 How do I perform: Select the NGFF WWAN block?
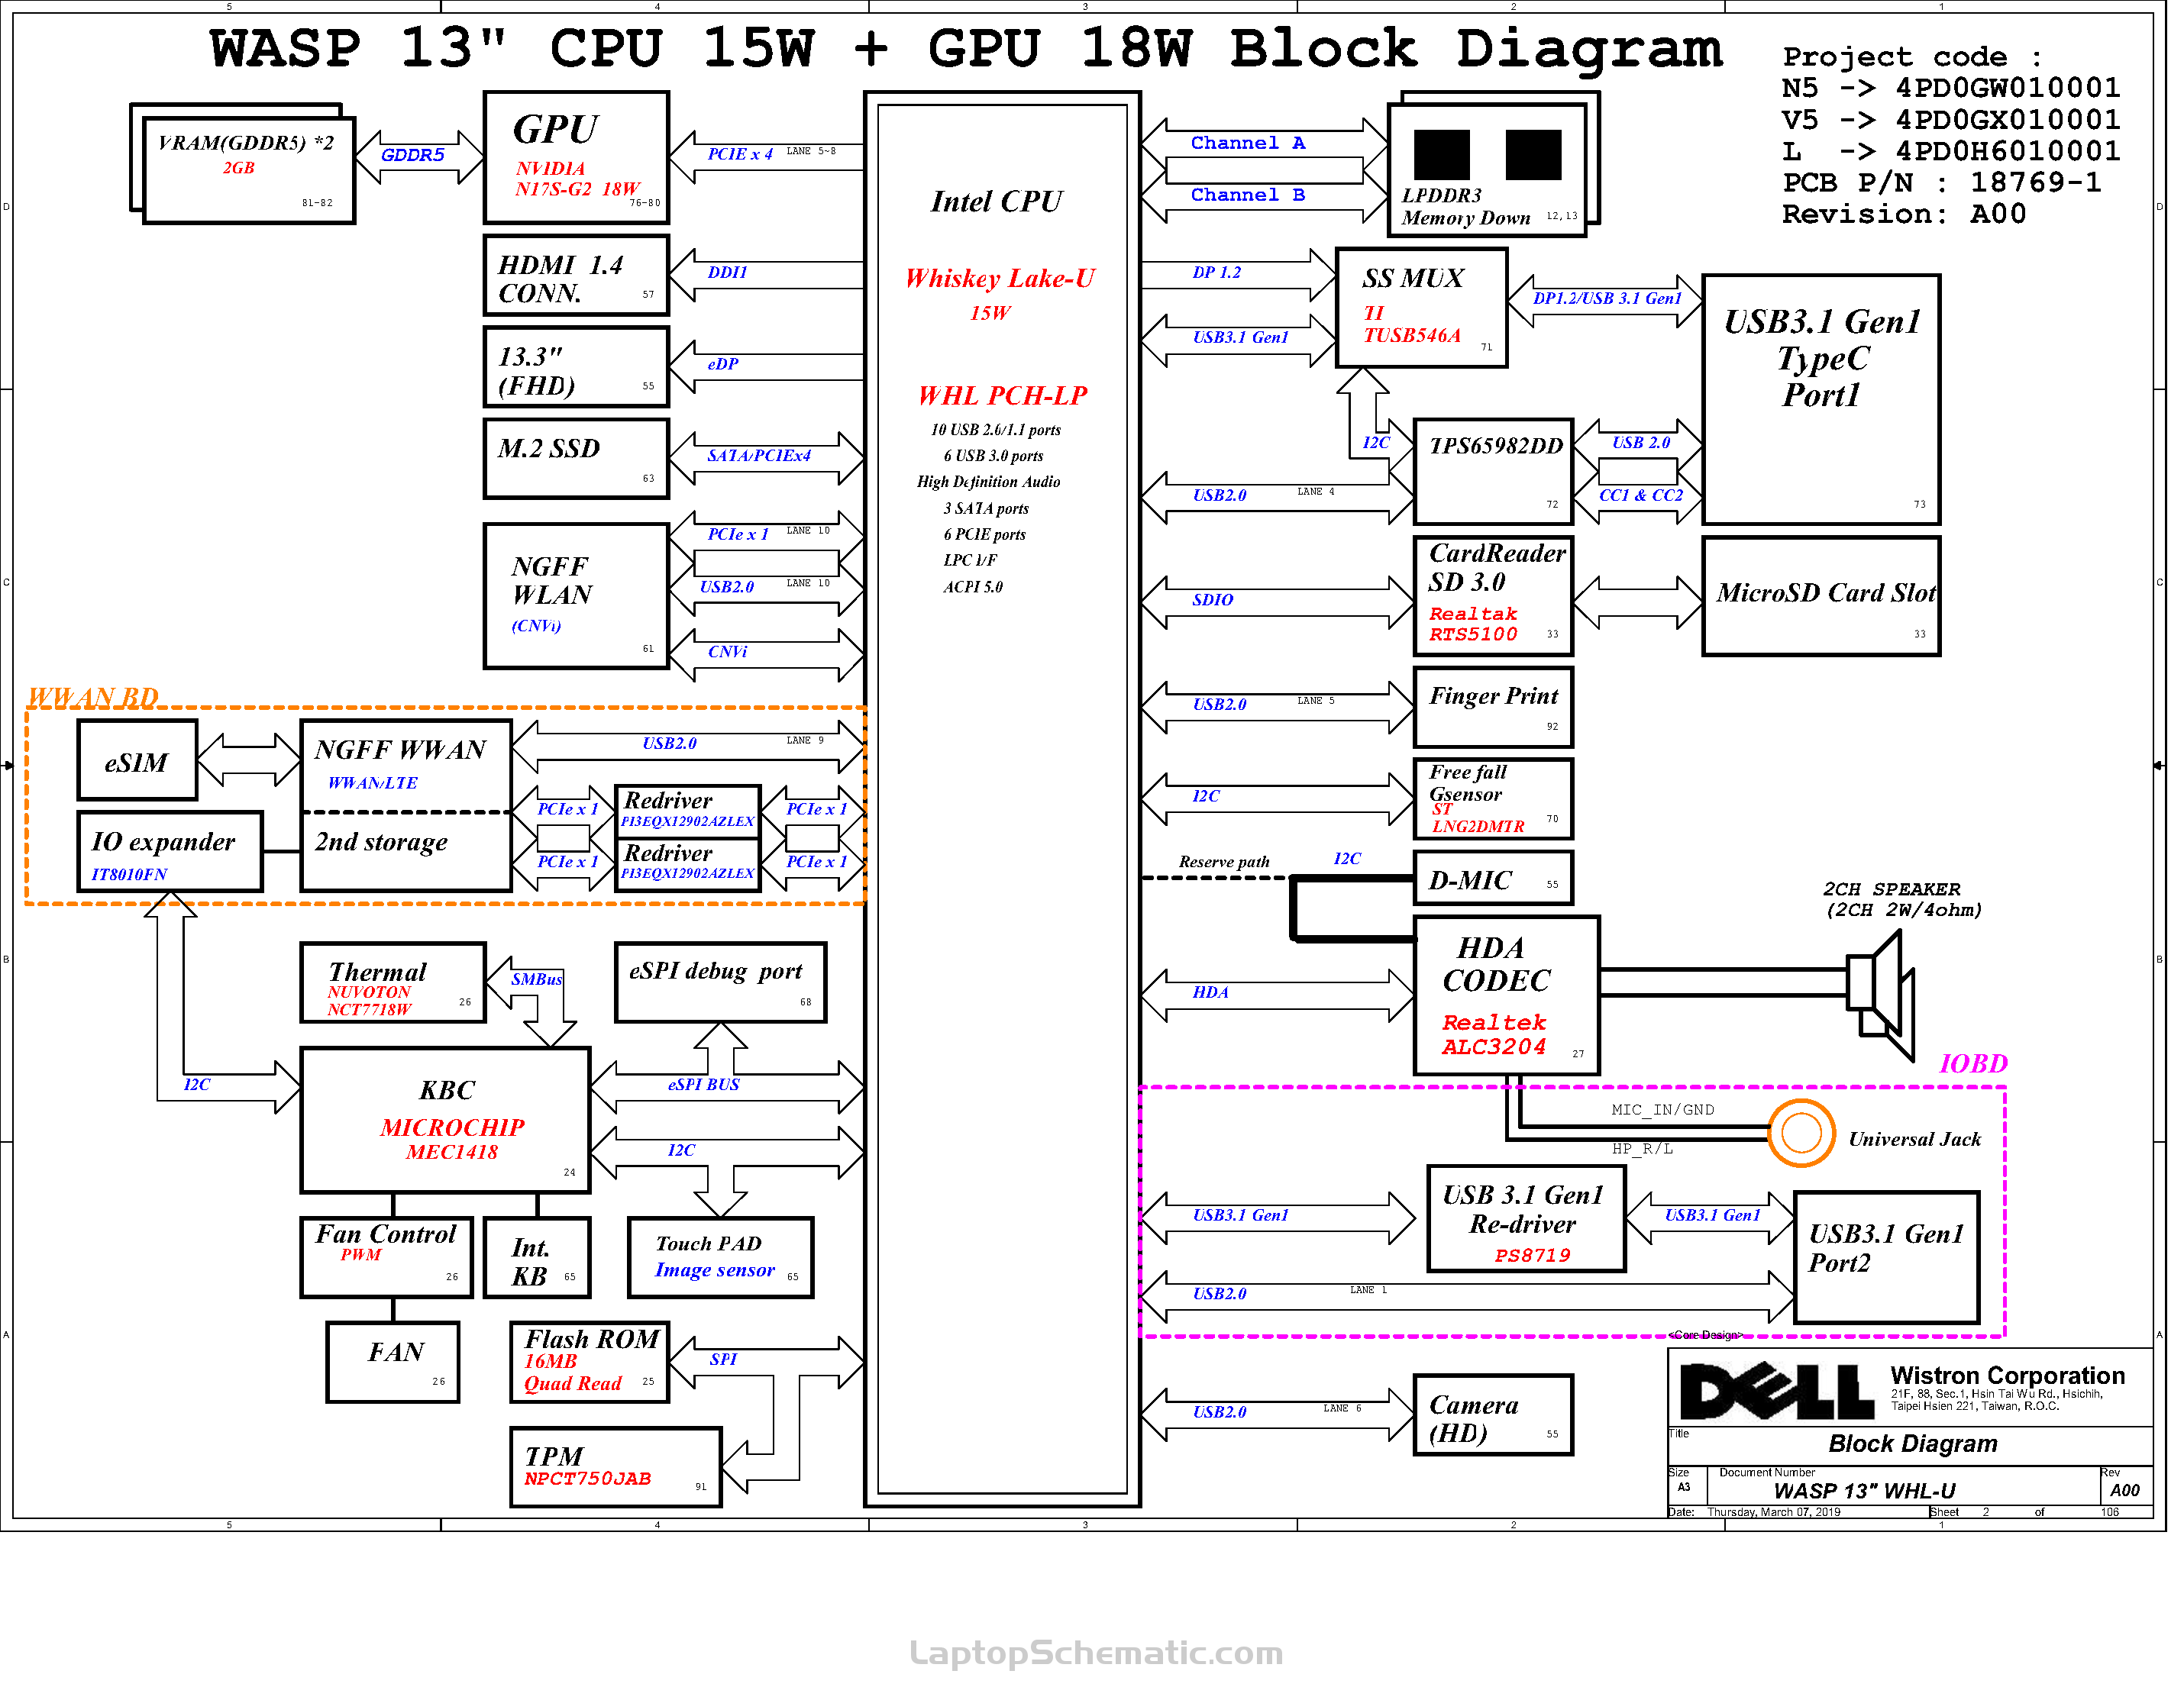pos(406,766)
